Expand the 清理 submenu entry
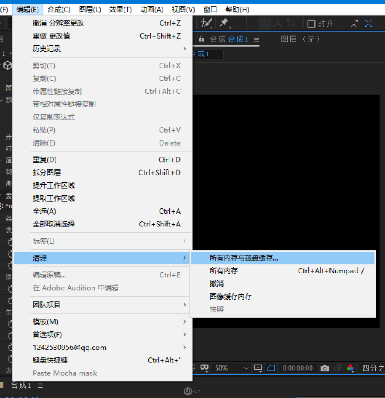 (x=103, y=258)
